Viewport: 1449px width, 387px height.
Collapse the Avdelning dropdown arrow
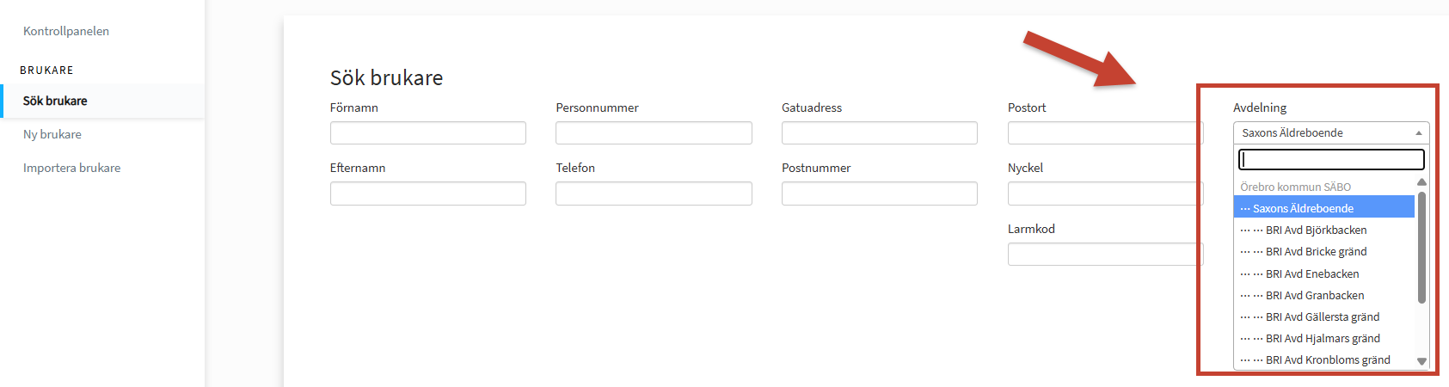1418,133
